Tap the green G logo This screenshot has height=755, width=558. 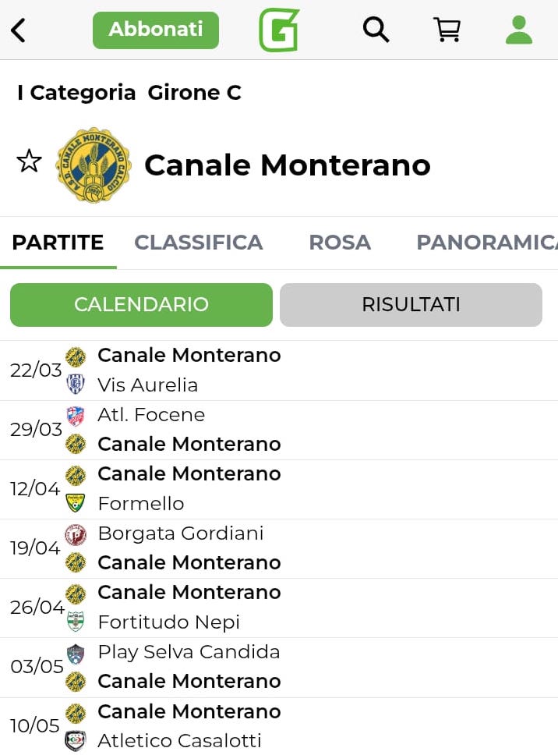click(x=279, y=30)
